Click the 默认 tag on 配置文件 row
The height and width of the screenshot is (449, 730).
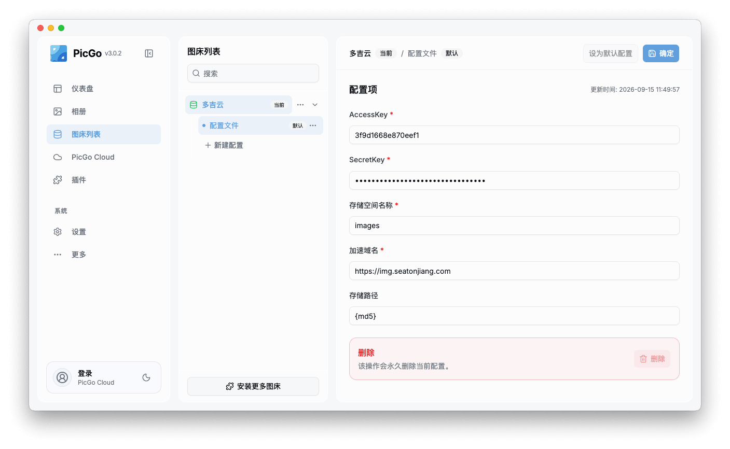[298, 125]
